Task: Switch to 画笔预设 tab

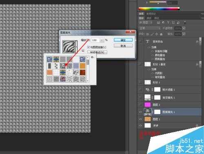Action: 151,14
